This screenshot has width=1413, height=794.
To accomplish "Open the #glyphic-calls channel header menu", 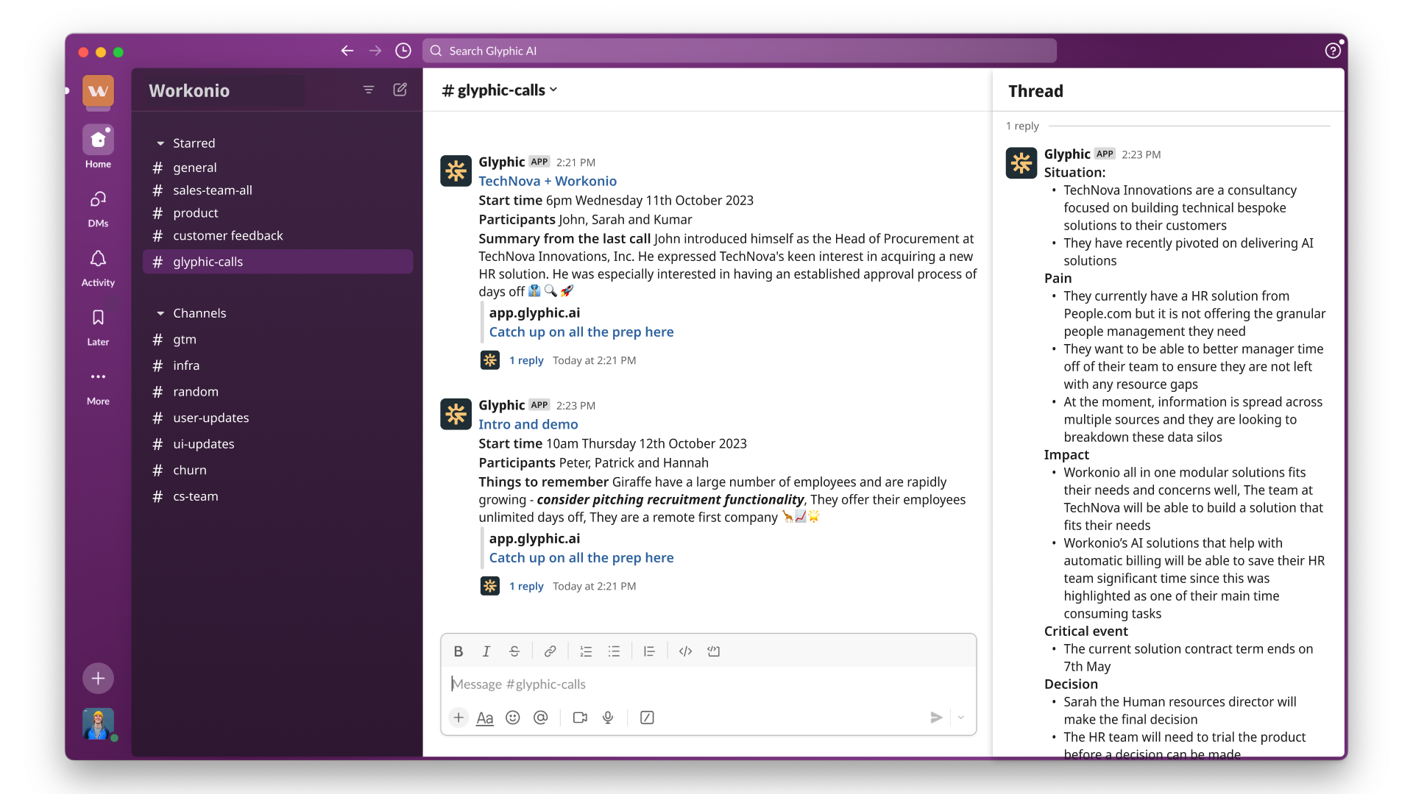I will click(499, 90).
